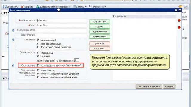This screenshot has width=191, height=107.
Task: Click the количество дней на согласование field
Action: point(76,60)
